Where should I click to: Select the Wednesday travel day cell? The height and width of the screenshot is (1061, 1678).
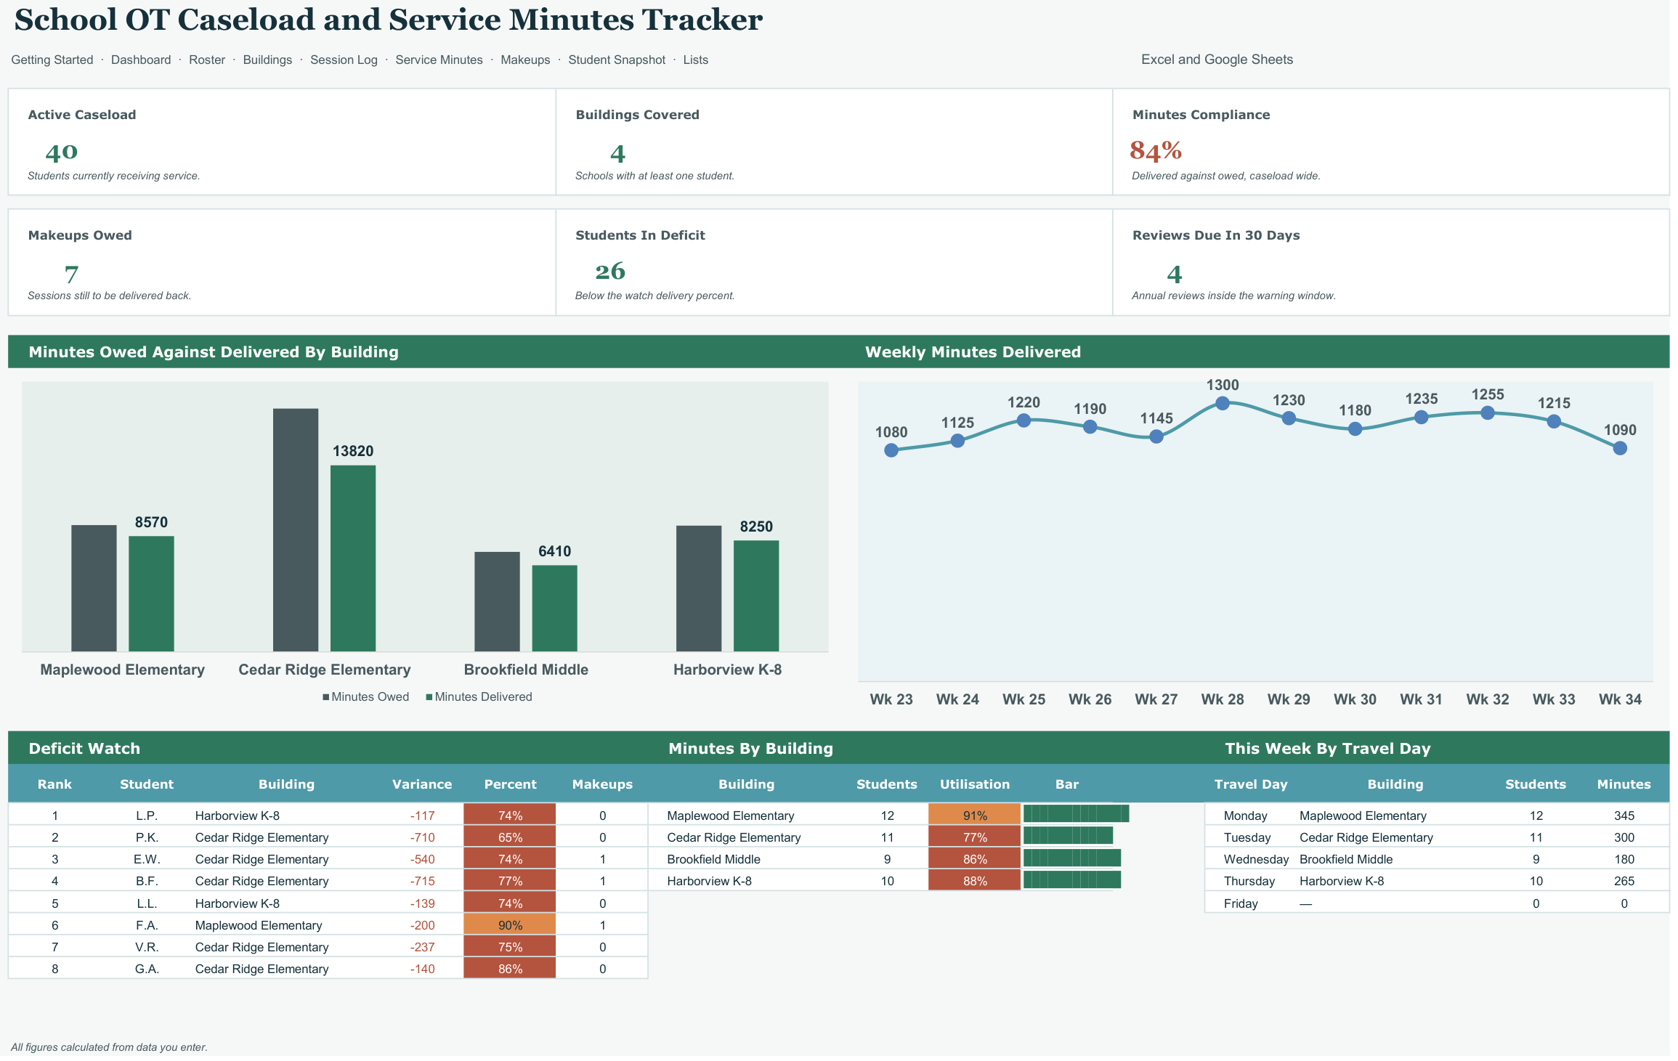click(1256, 859)
